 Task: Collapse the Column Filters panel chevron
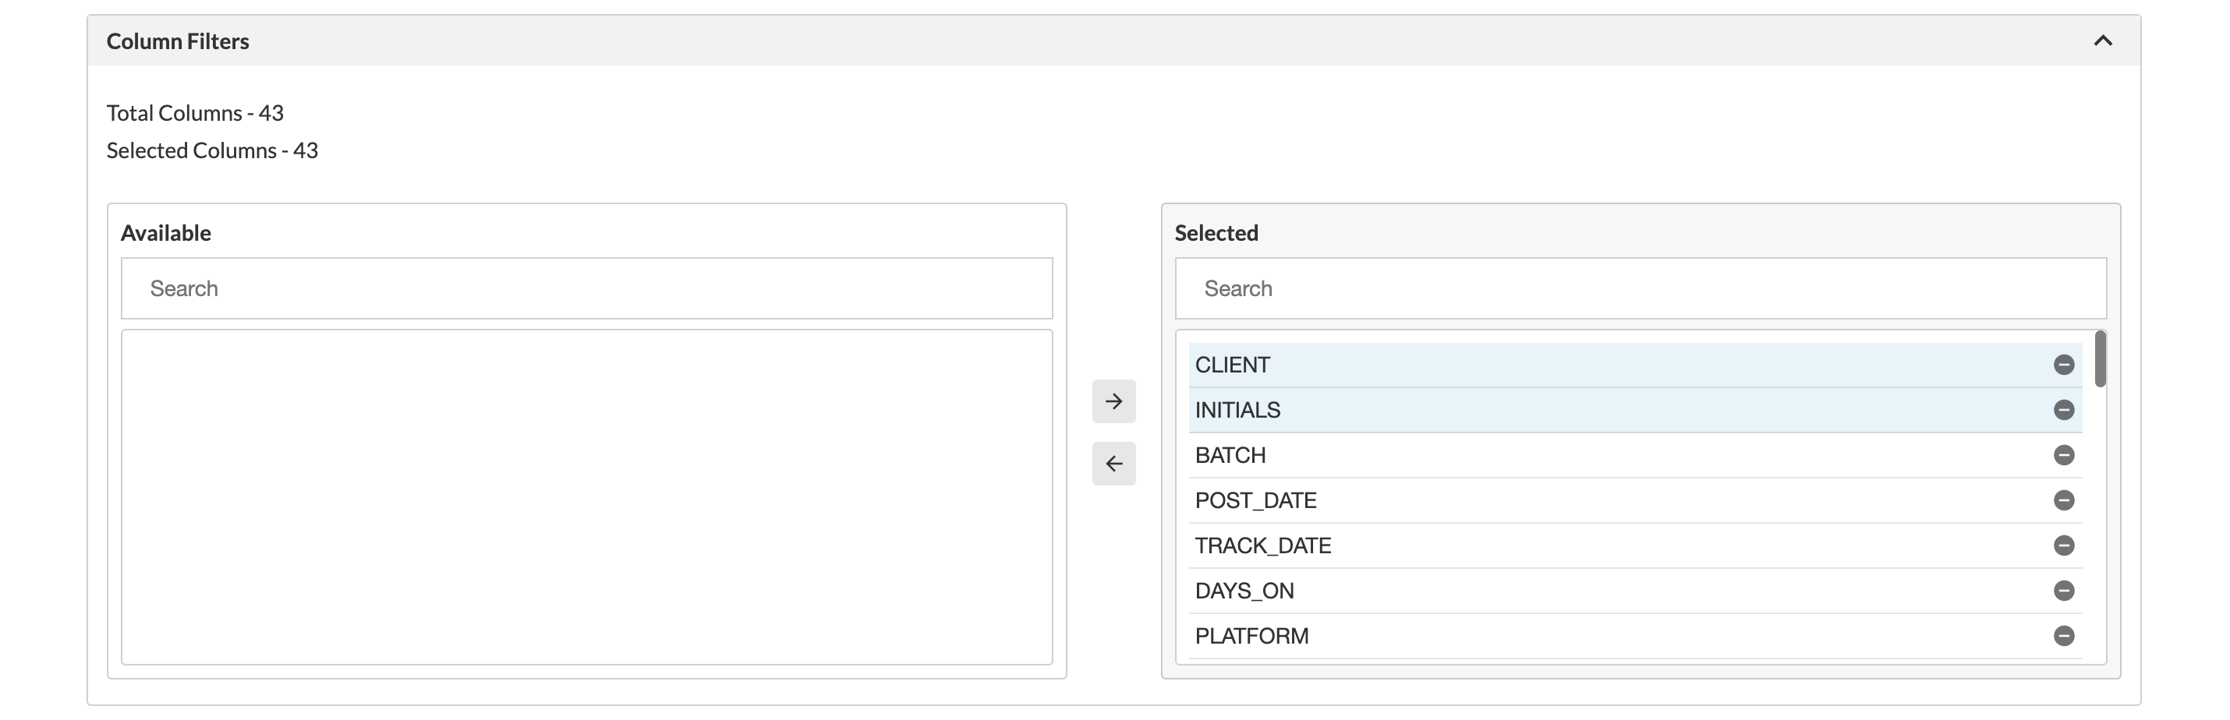[2103, 41]
